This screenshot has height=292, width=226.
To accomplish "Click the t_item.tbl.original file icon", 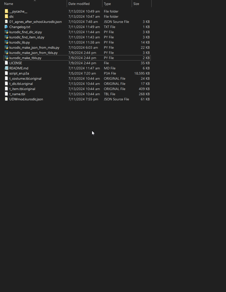I will (6, 89).
